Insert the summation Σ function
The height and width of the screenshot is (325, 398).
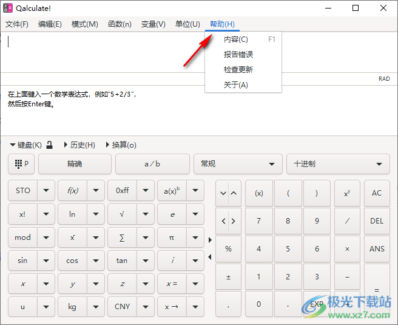(122, 238)
